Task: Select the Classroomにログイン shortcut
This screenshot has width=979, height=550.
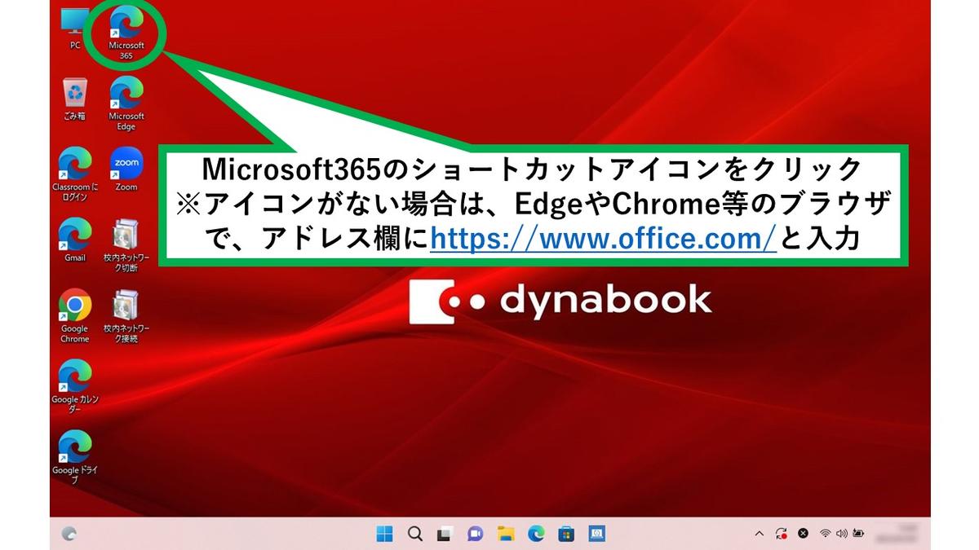Action: click(75, 174)
